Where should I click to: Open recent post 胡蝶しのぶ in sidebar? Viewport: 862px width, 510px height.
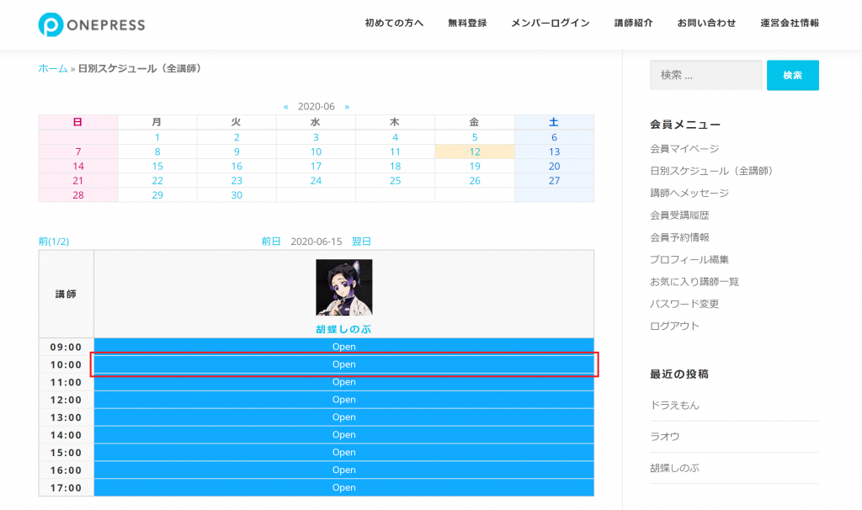click(674, 468)
